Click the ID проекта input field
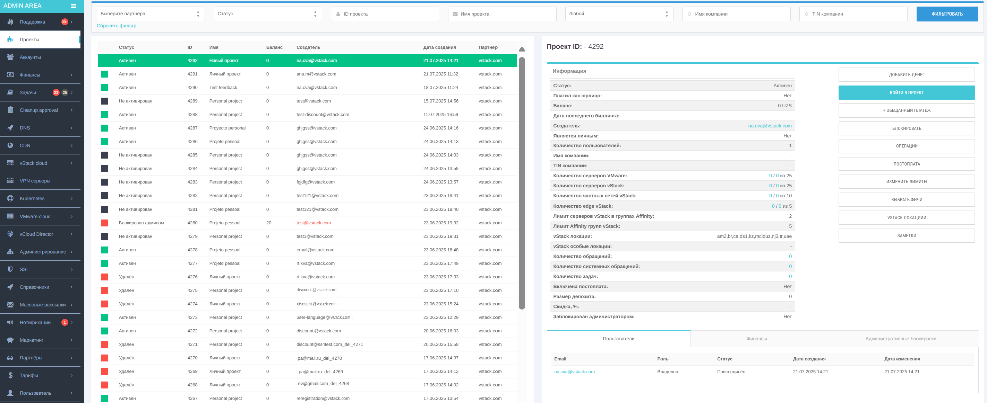Image resolution: width=987 pixels, height=403 pixels. coord(385,14)
